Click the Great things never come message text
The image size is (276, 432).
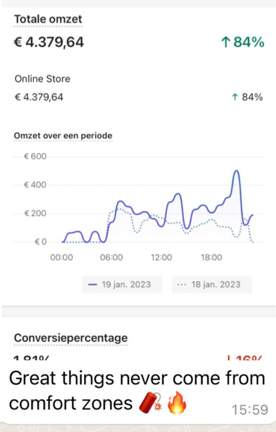click(x=137, y=390)
